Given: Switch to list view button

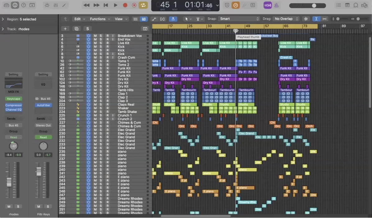Looking at the screenshot, I should [143, 19].
